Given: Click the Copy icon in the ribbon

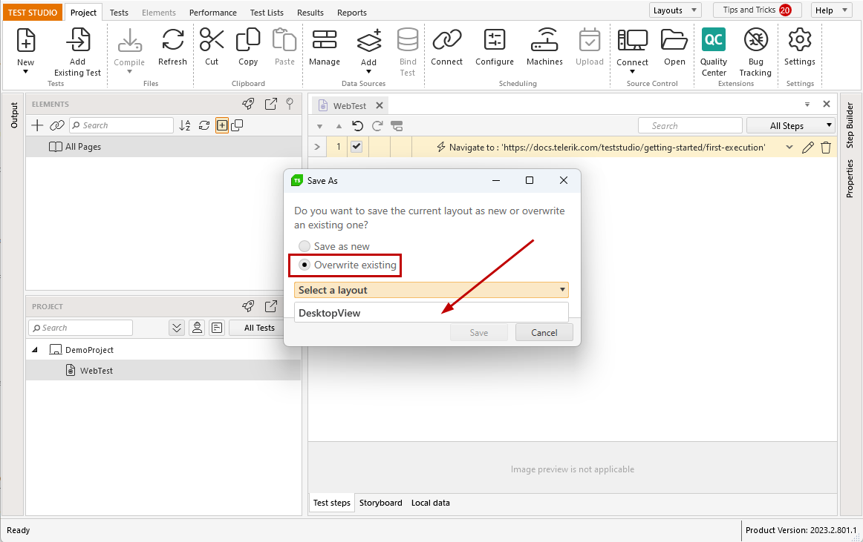Looking at the screenshot, I should 248,40.
